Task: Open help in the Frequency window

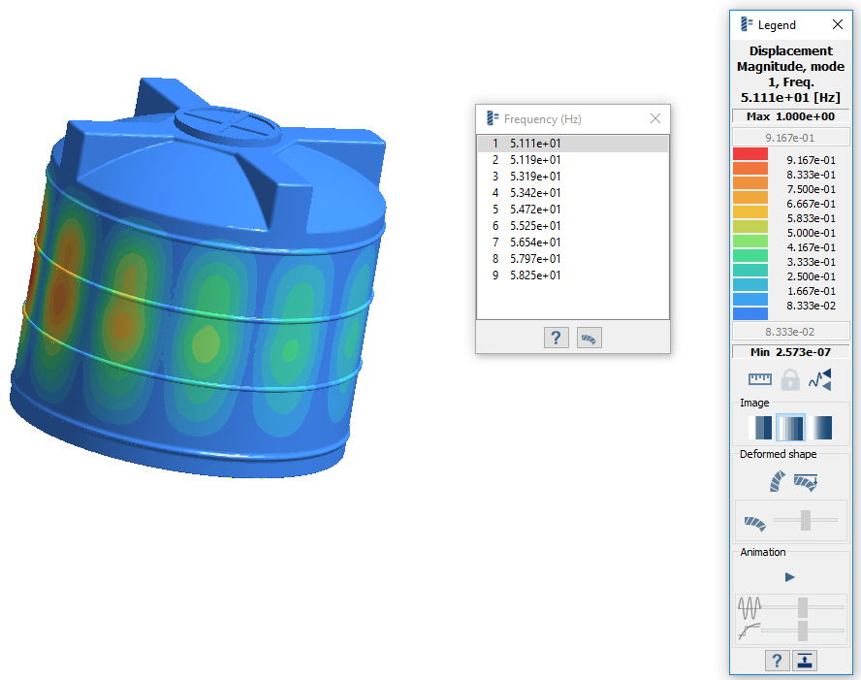Action: (x=556, y=338)
